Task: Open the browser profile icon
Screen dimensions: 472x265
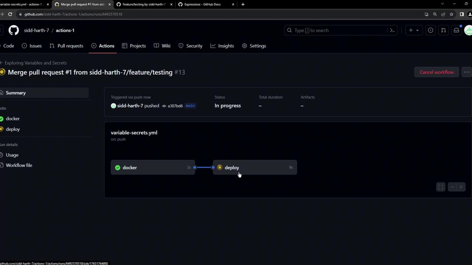Action: pyautogui.click(x=470, y=14)
